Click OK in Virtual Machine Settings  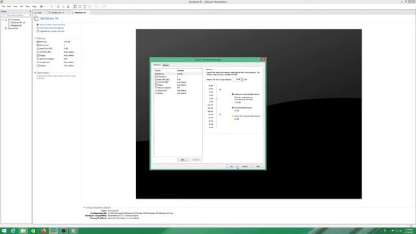coord(231,166)
